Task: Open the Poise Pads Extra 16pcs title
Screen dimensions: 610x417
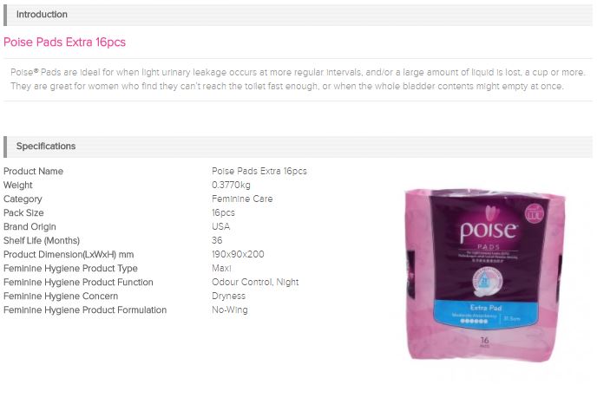Action: tap(64, 42)
